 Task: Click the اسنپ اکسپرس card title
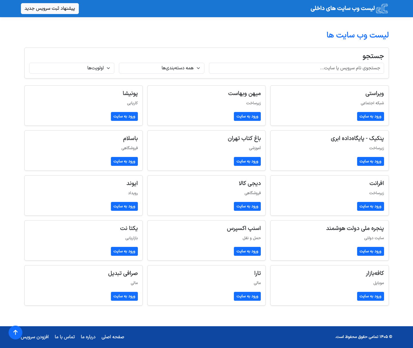244,228
